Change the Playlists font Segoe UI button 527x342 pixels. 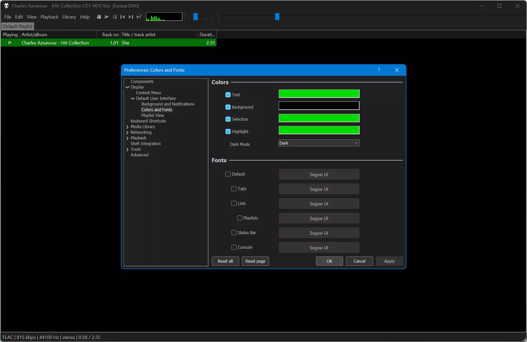pos(319,218)
